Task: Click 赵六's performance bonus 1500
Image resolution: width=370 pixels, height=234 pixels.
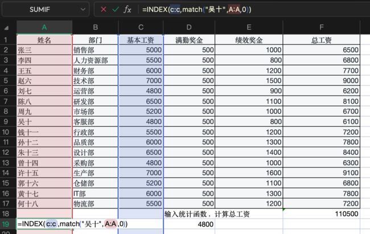Action: click(x=249, y=81)
